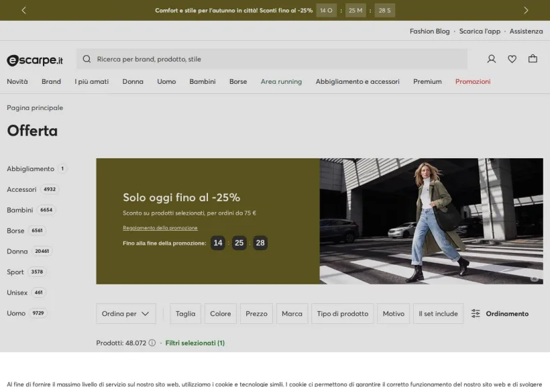
Task: Open the Borse navigation menu
Action: pyautogui.click(x=238, y=81)
